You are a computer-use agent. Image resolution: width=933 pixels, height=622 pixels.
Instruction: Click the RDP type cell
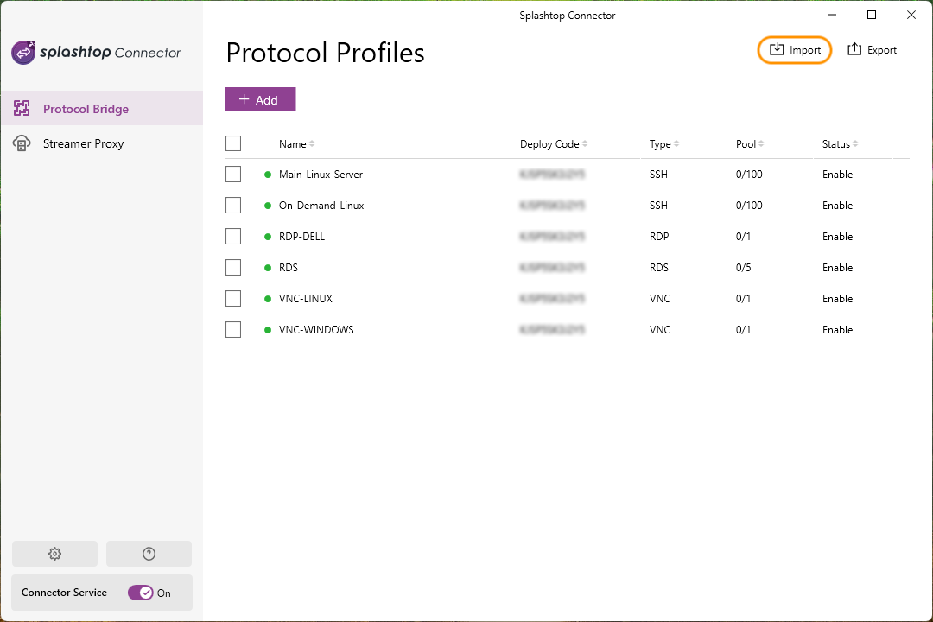click(x=658, y=237)
